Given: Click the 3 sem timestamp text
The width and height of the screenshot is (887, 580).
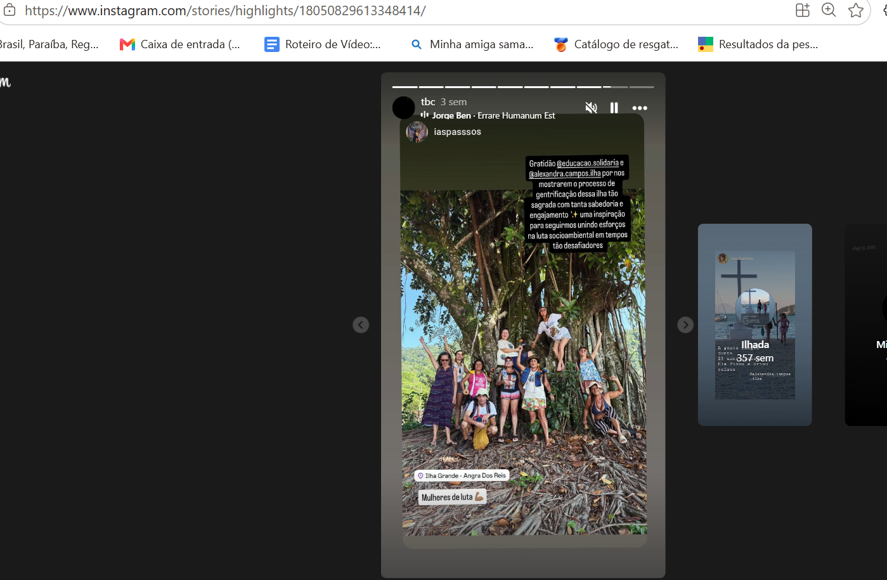Looking at the screenshot, I should [x=453, y=102].
